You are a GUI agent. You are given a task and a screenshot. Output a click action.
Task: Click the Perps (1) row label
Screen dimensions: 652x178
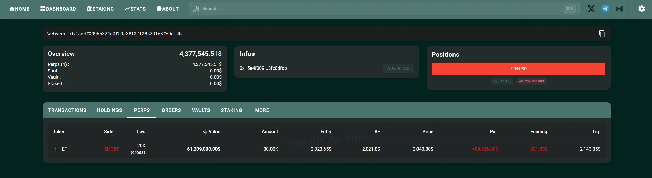pyautogui.click(x=58, y=64)
